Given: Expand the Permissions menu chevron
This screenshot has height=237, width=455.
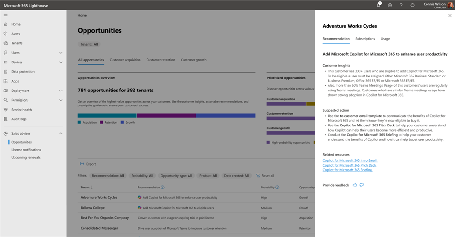Looking at the screenshot, I should pos(61,100).
